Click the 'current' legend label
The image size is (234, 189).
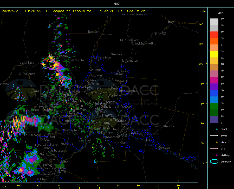pos(226,161)
